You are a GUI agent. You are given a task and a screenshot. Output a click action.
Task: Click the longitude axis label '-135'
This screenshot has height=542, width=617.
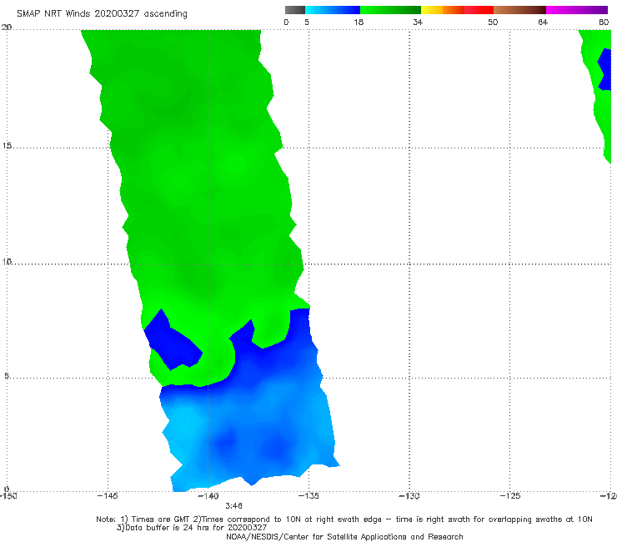click(308, 495)
